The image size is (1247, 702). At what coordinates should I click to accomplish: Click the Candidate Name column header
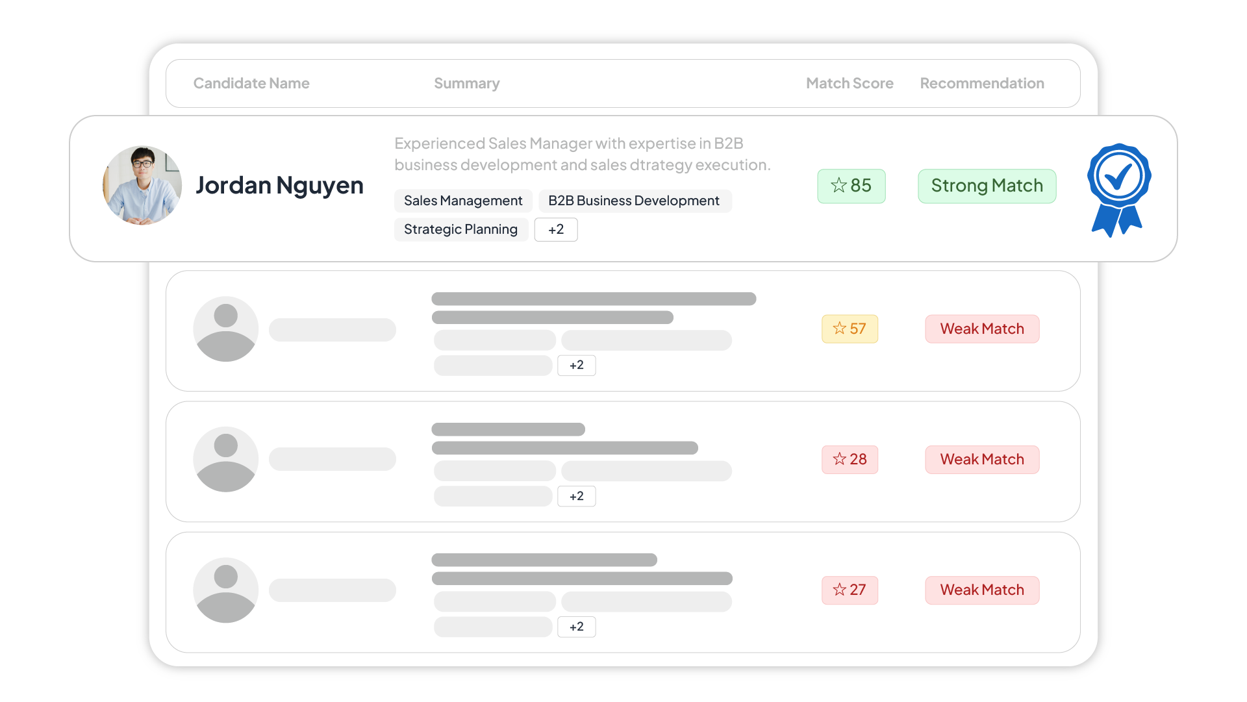click(251, 83)
